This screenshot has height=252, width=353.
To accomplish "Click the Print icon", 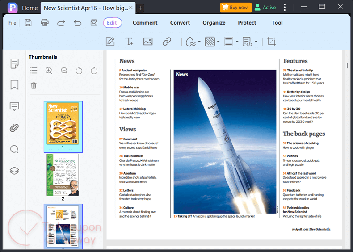I will pyautogui.click(x=45, y=23).
